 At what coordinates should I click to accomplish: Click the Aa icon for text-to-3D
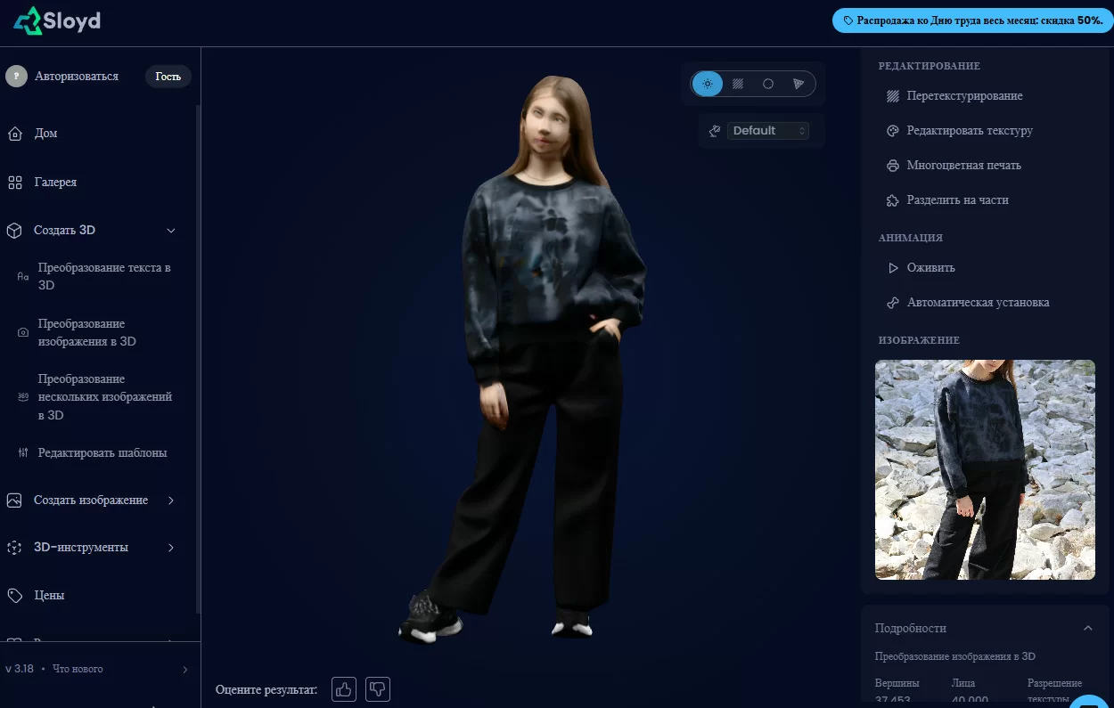tap(23, 277)
